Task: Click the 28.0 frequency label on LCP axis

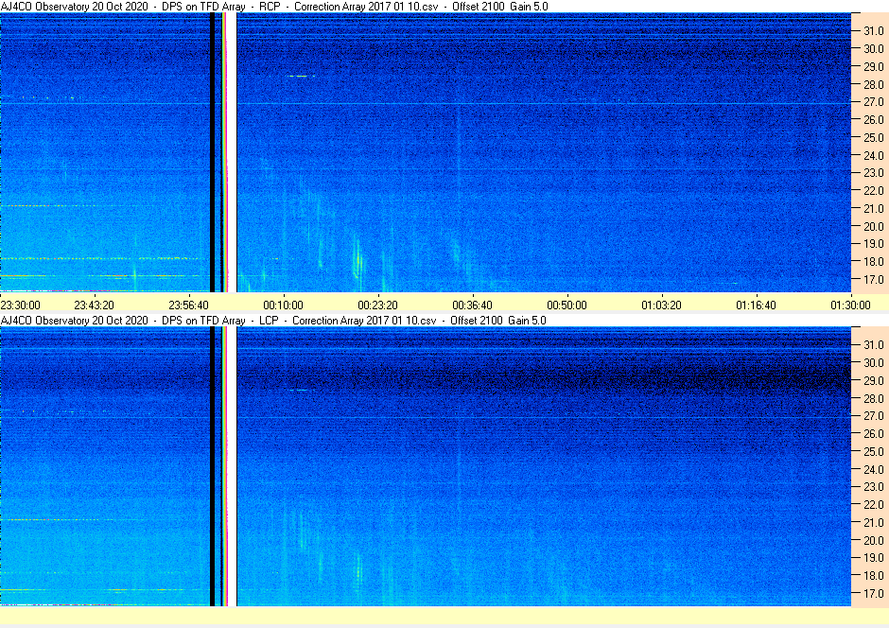Action: pos(874,398)
